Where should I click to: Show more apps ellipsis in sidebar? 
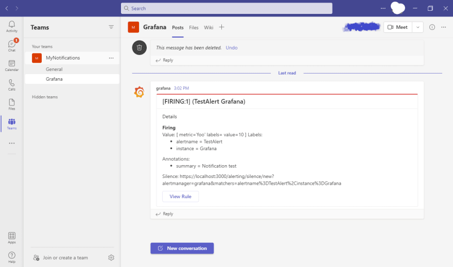tap(11, 143)
